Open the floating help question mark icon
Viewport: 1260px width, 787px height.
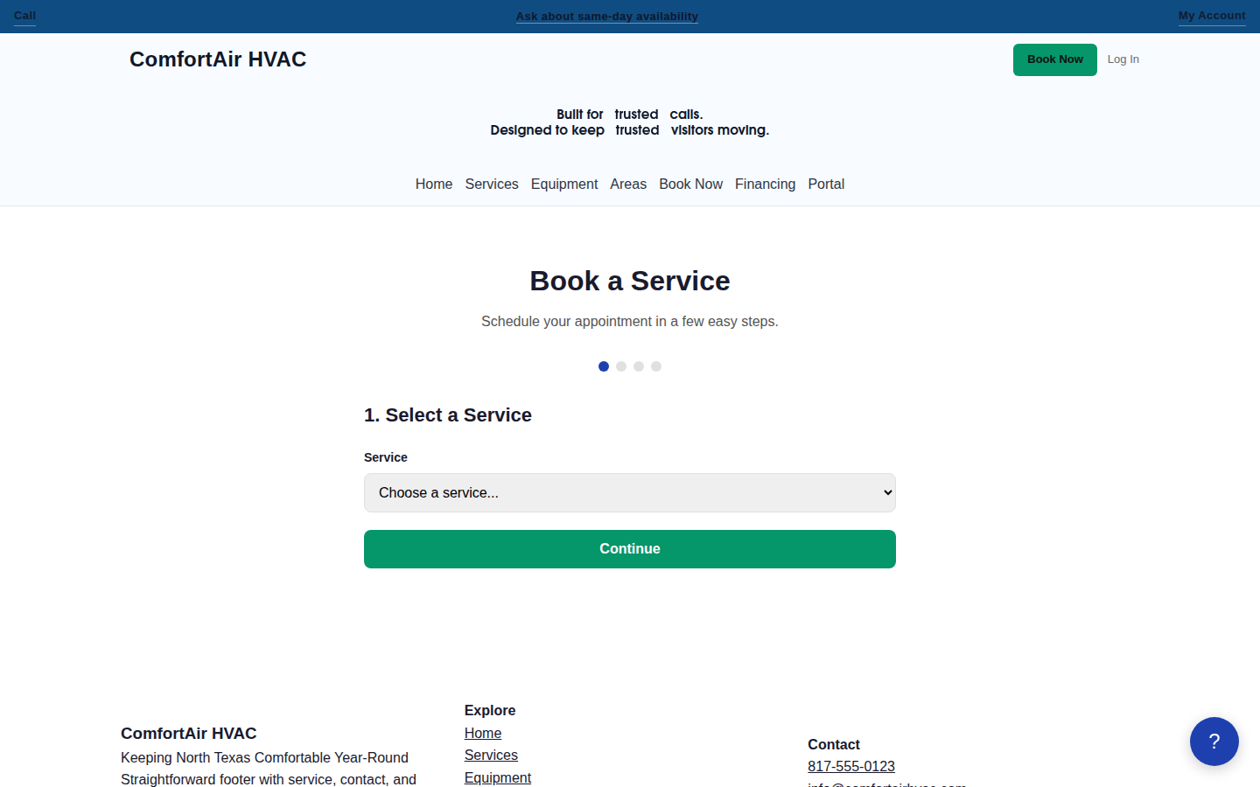tap(1214, 742)
